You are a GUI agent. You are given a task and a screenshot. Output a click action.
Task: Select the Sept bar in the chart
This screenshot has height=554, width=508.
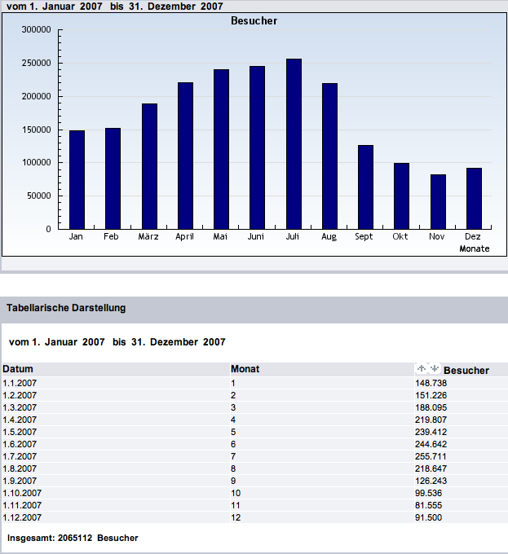(365, 187)
